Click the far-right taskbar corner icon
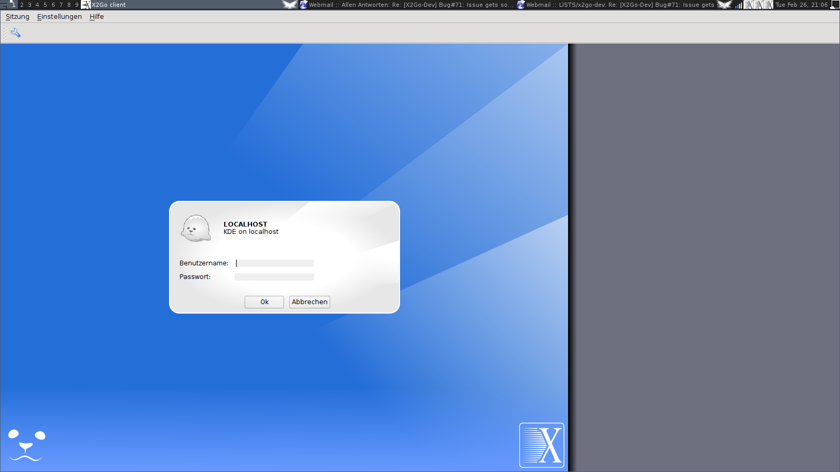Screen dimensions: 840x472 coord(835,5)
